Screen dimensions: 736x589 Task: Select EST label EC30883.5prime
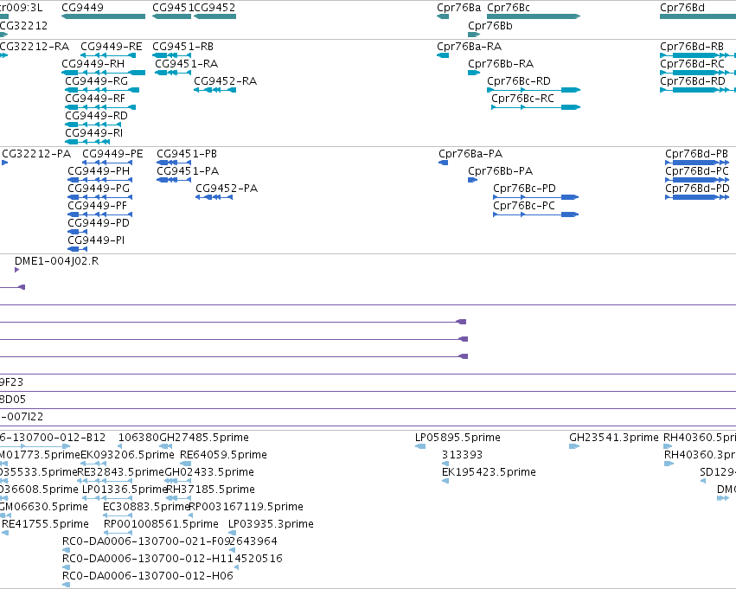pyautogui.click(x=146, y=507)
